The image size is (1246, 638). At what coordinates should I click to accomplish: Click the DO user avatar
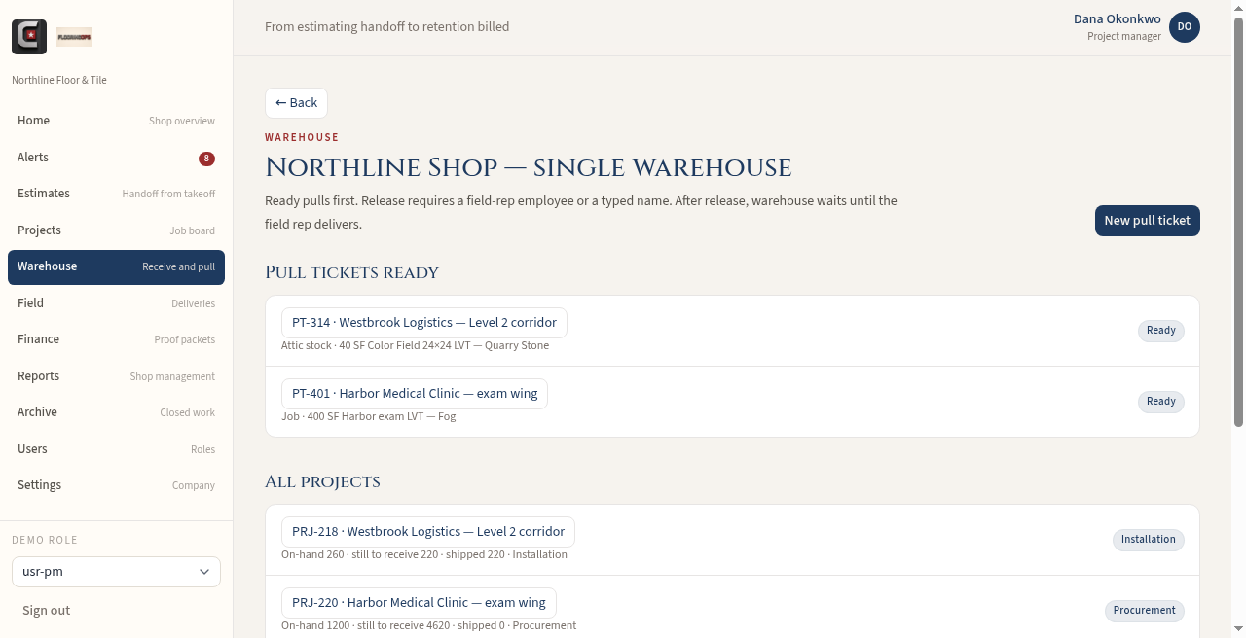(x=1185, y=27)
